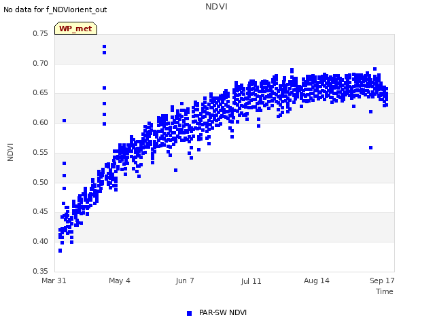Click the Jun 7 x-axis tick label
Image resolution: width=435 pixels, height=326 pixels.
tap(185, 280)
